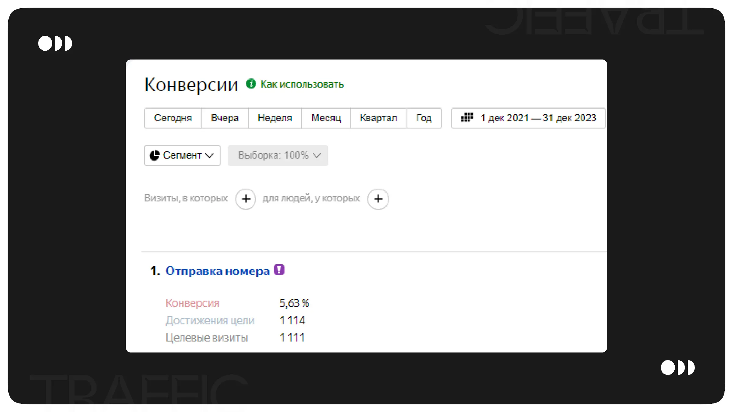Image resolution: width=733 pixels, height=412 pixels.
Task: Select the Месяц period tab
Action: coord(326,118)
